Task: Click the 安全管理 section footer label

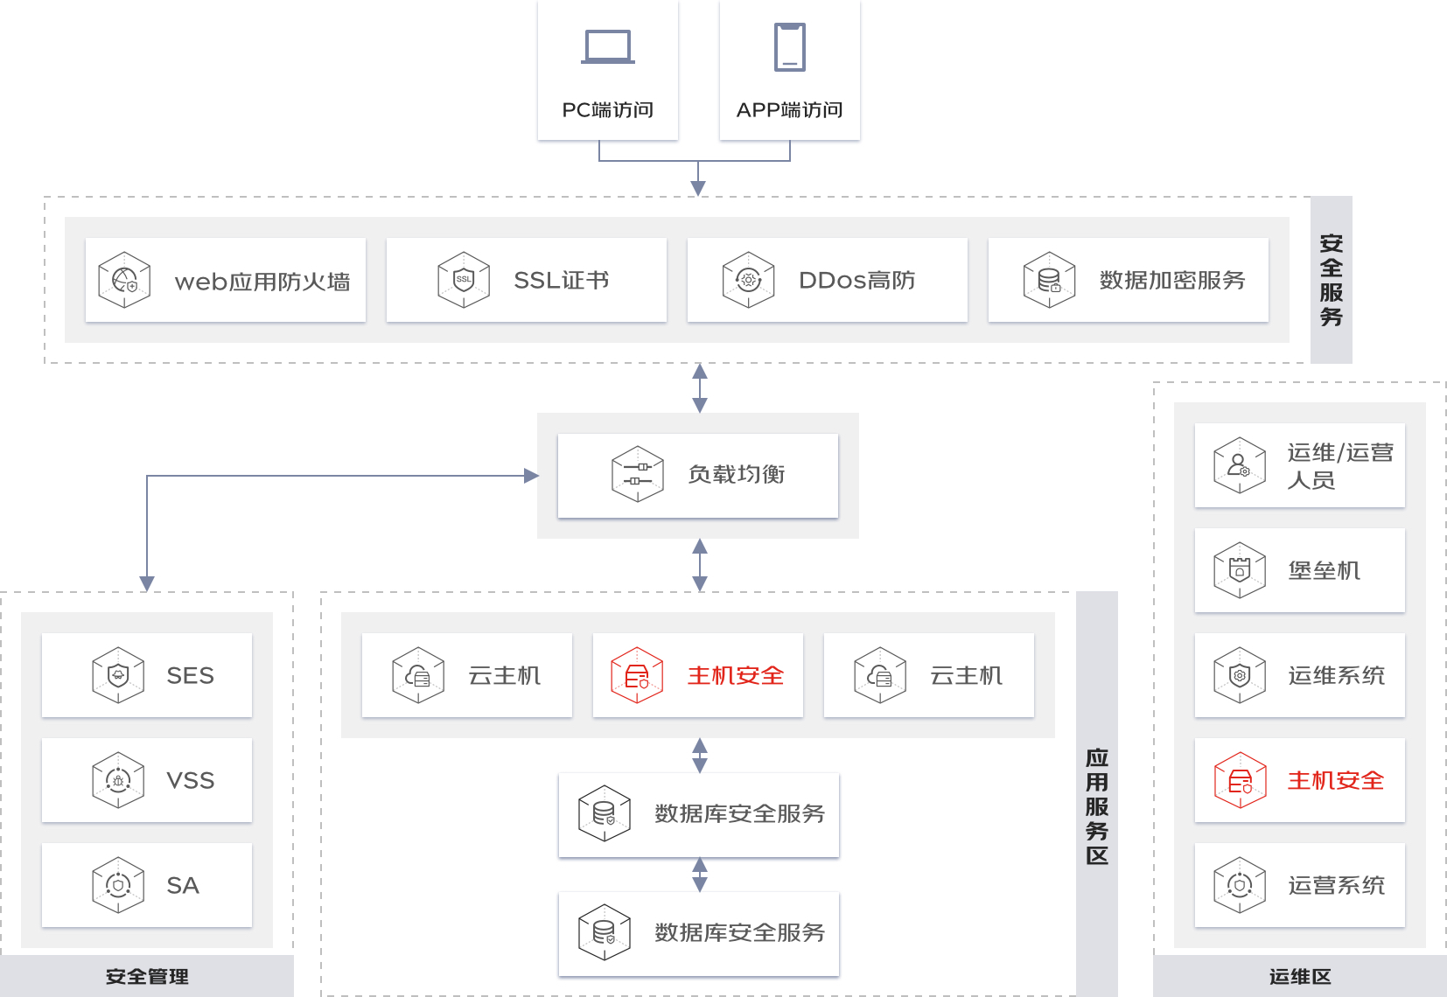Action: click(x=147, y=977)
